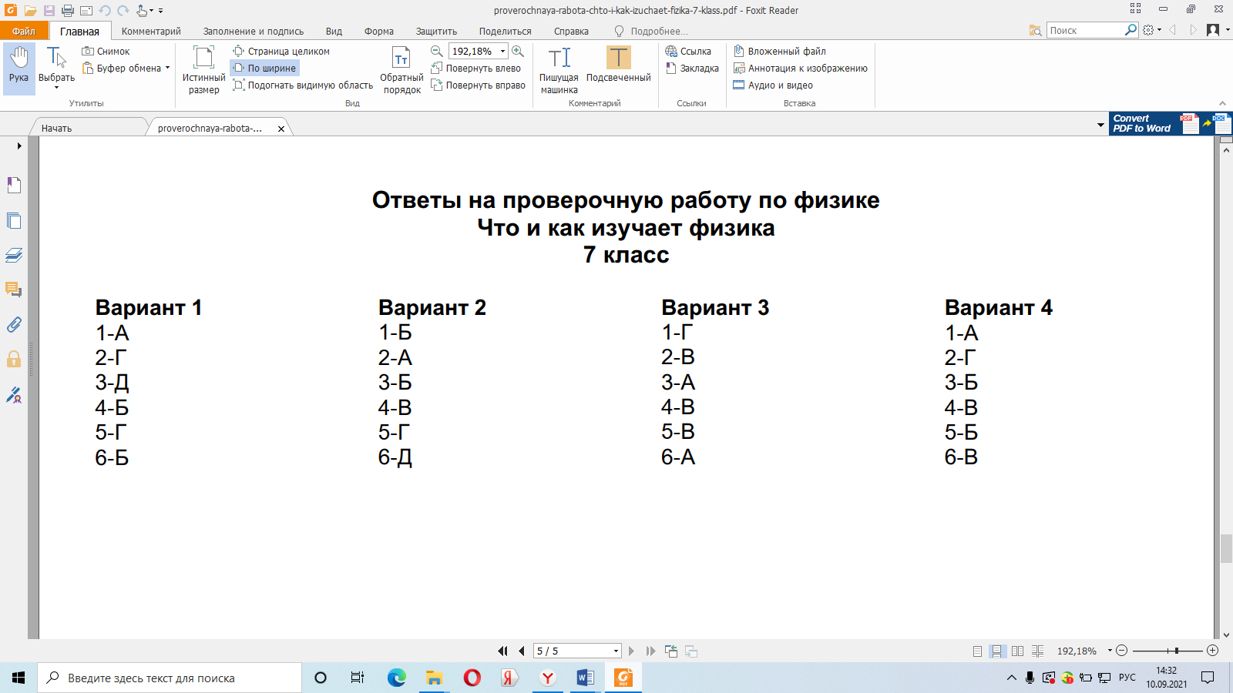This screenshot has height=693, width=1233.
Task: Open the Windows Start menu
Action: tap(18, 678)
